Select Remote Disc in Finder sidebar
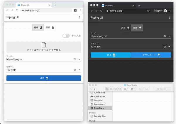Image resolution: width=176 pixels, height=124 pixels. 100,116
